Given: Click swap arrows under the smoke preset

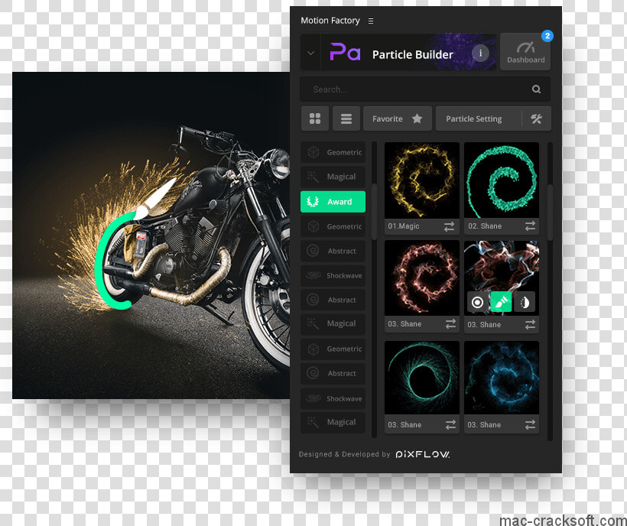Looking at the screenshot, I should [x=530, y=325].
